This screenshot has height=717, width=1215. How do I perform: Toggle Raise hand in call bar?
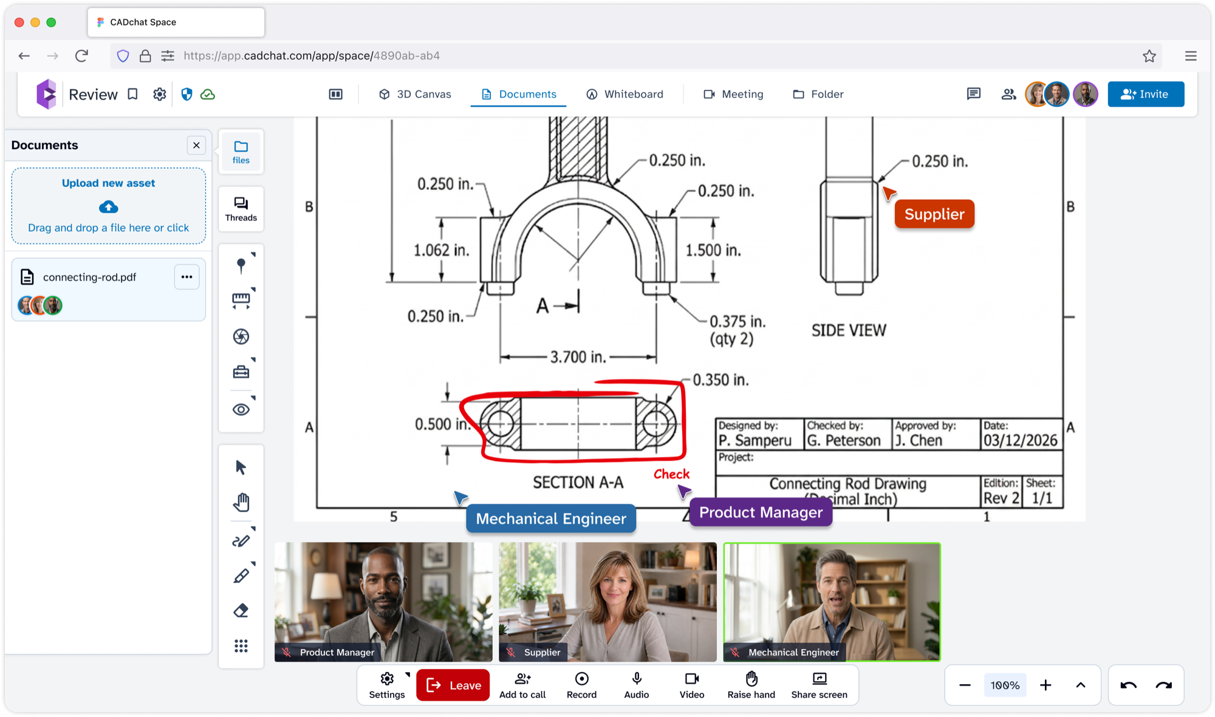tap(751, 685)
